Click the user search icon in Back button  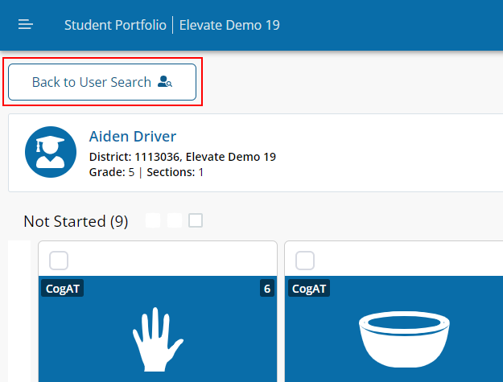[165, 82]
